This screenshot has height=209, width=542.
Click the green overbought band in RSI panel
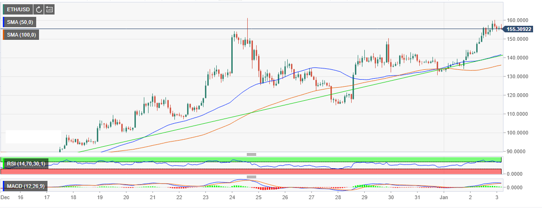point(282,160)
